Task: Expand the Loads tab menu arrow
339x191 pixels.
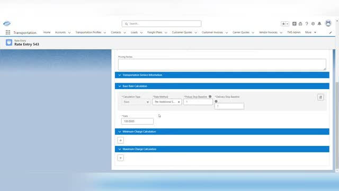Action: pos(141,32)
